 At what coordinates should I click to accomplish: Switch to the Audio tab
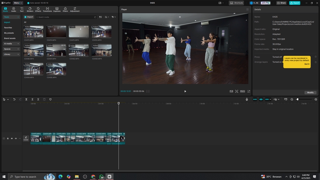click(14, 9)
